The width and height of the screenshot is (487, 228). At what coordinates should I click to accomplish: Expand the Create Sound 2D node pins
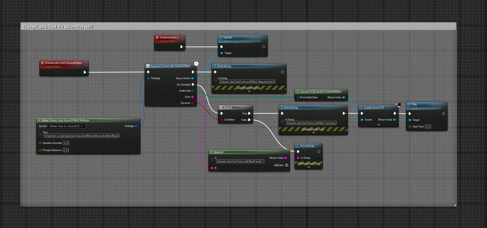379,125
